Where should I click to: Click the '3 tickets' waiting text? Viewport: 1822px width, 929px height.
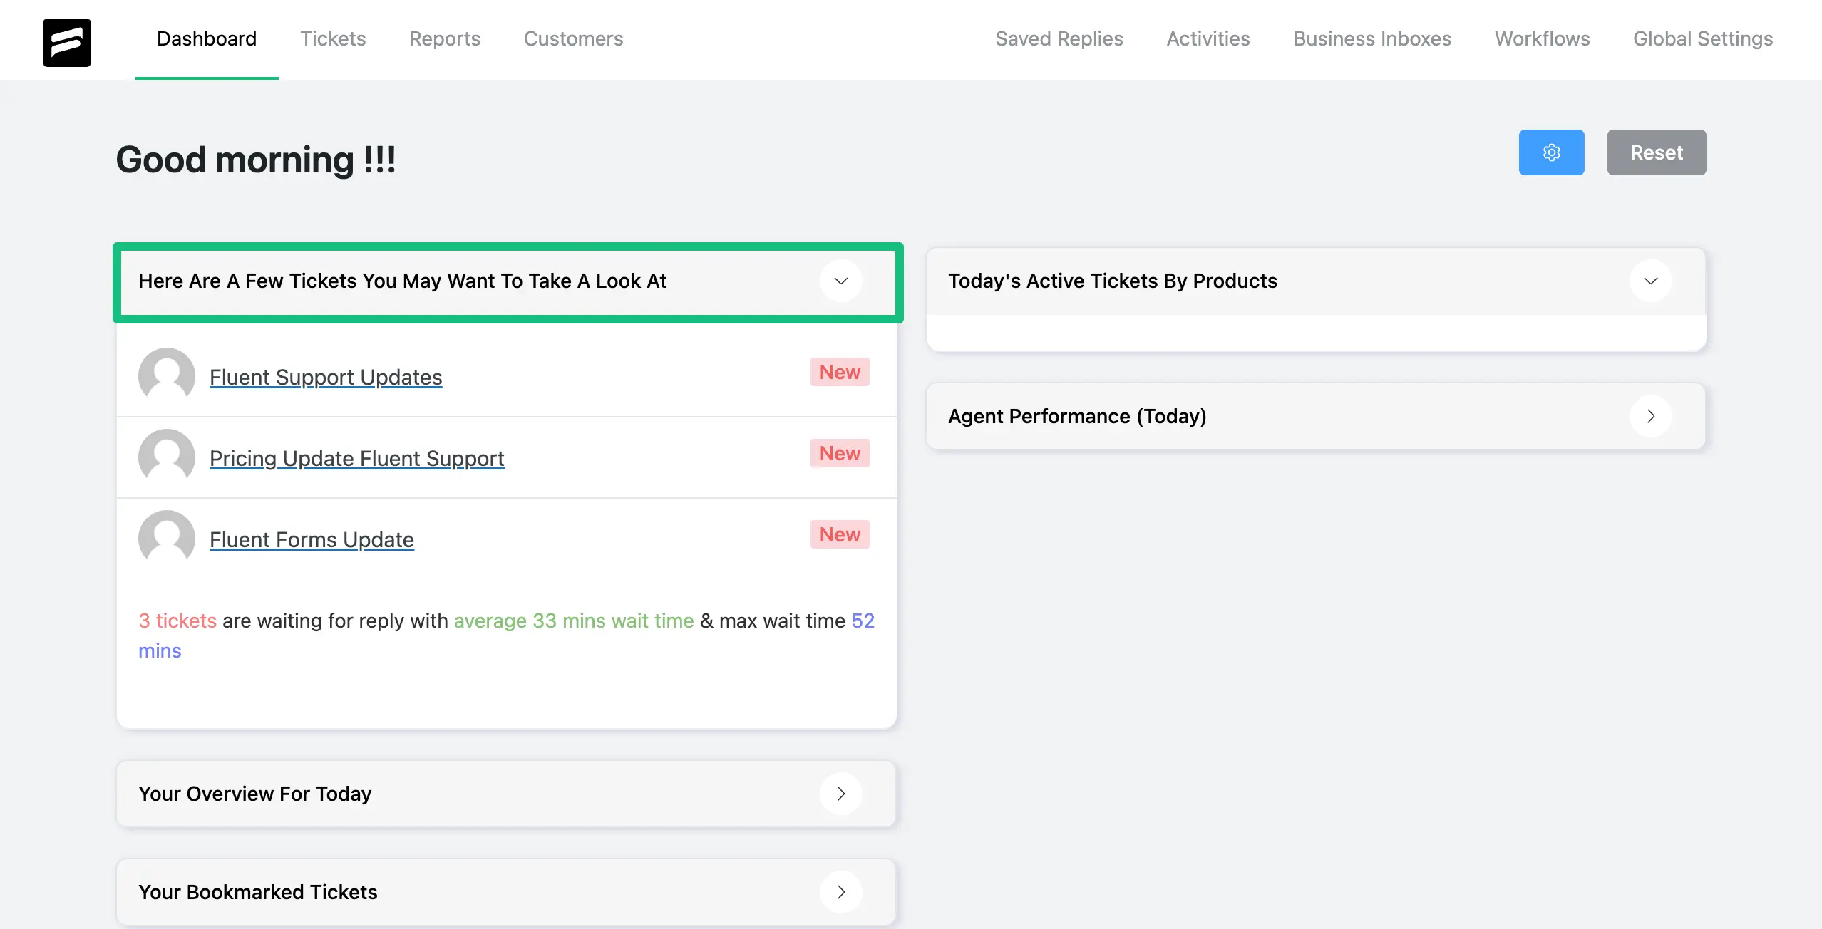coord(177,621)
